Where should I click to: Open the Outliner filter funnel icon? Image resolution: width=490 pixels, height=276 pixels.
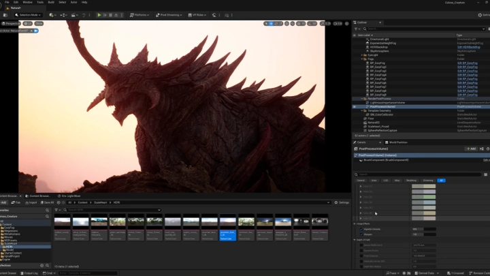point(357,29)
